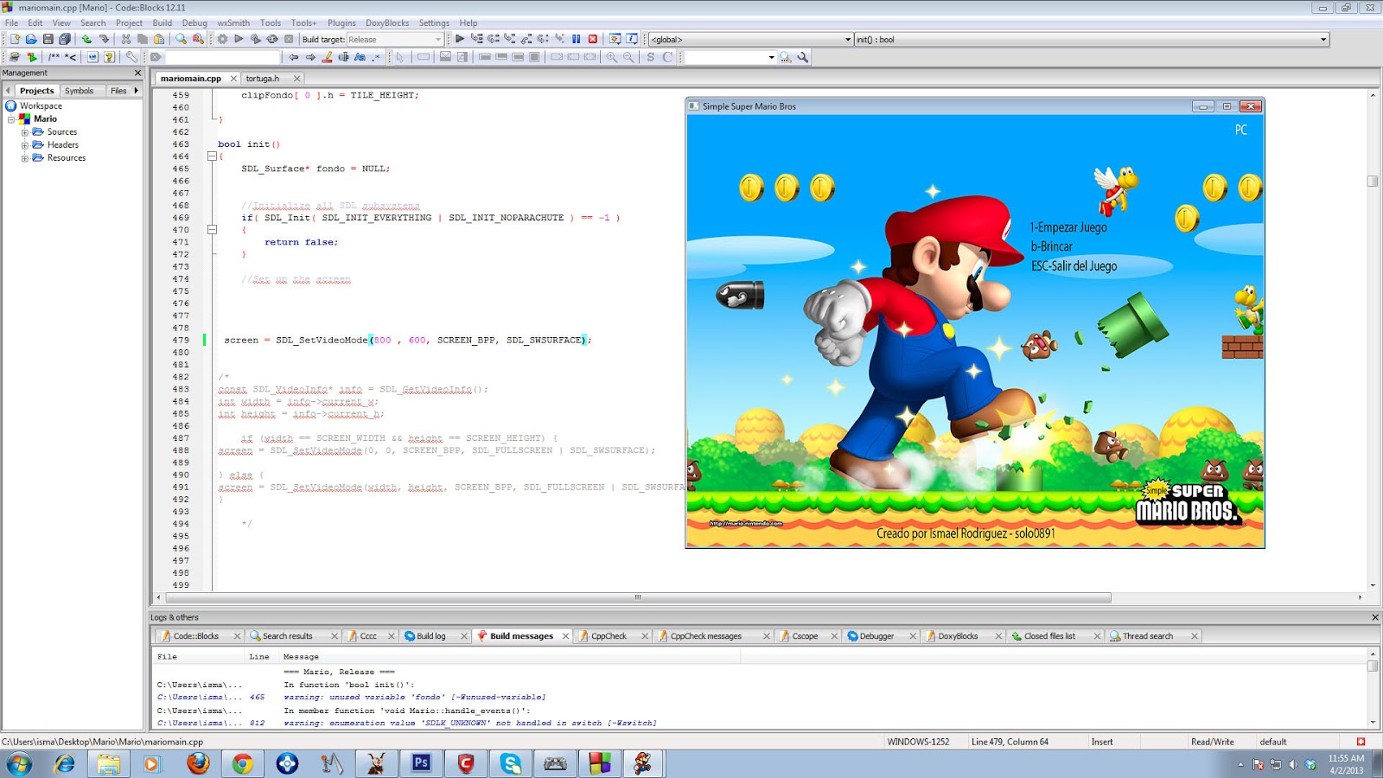Click the horizontal scrollbar of the code editor
The width and height of the screenshot is (1383, 778).
pos(638,597)
